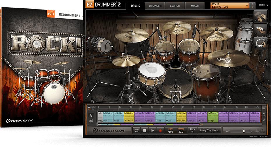Viewport: 271px width, 148px height.
Task: Click bar 33 on the timeline ruler
Action: click(x=141, y=107)
